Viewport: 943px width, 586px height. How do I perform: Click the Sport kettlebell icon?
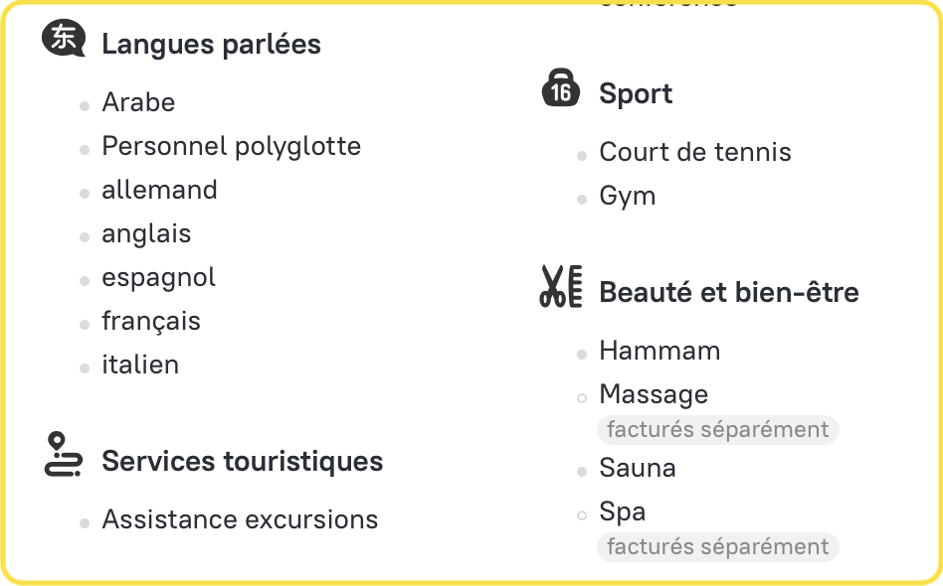[x=561, y=88]
